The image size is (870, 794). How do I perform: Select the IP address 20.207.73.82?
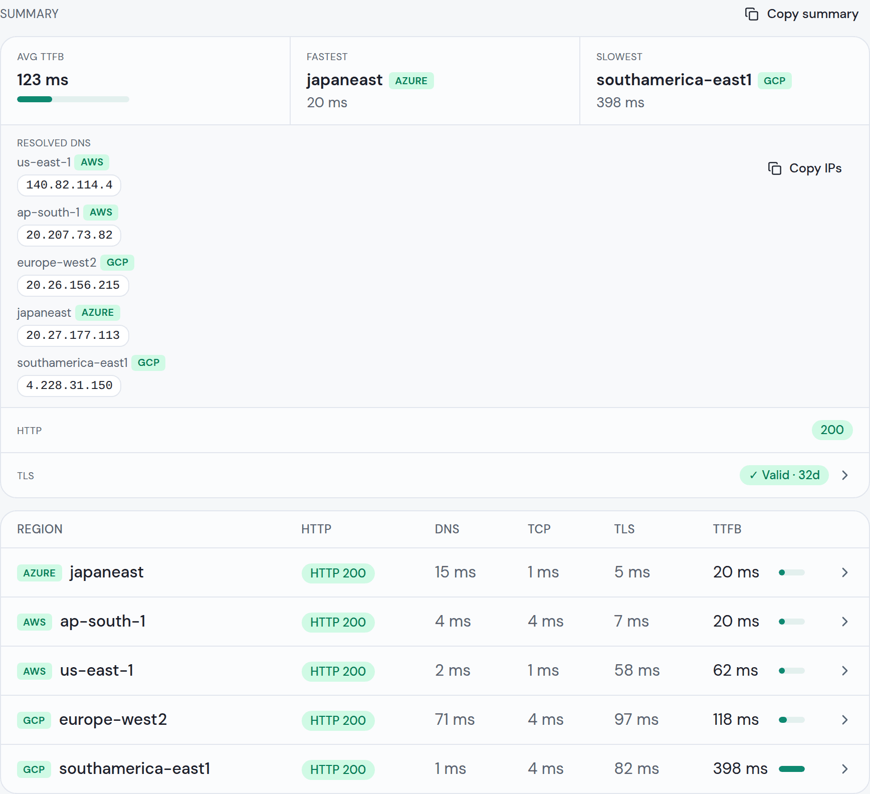pos(69,235)
